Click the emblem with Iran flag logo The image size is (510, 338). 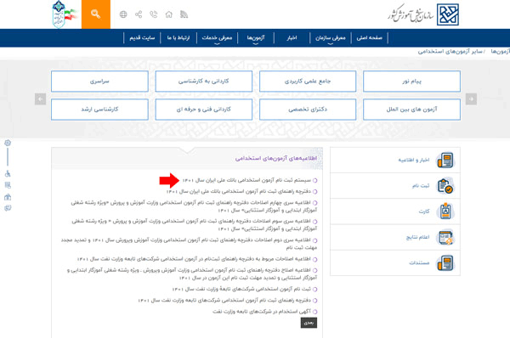pos(65,14)
